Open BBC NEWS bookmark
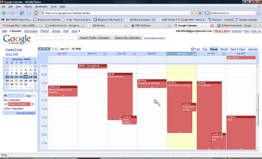This screenshot has width=262, height=159. click(17, 20)
